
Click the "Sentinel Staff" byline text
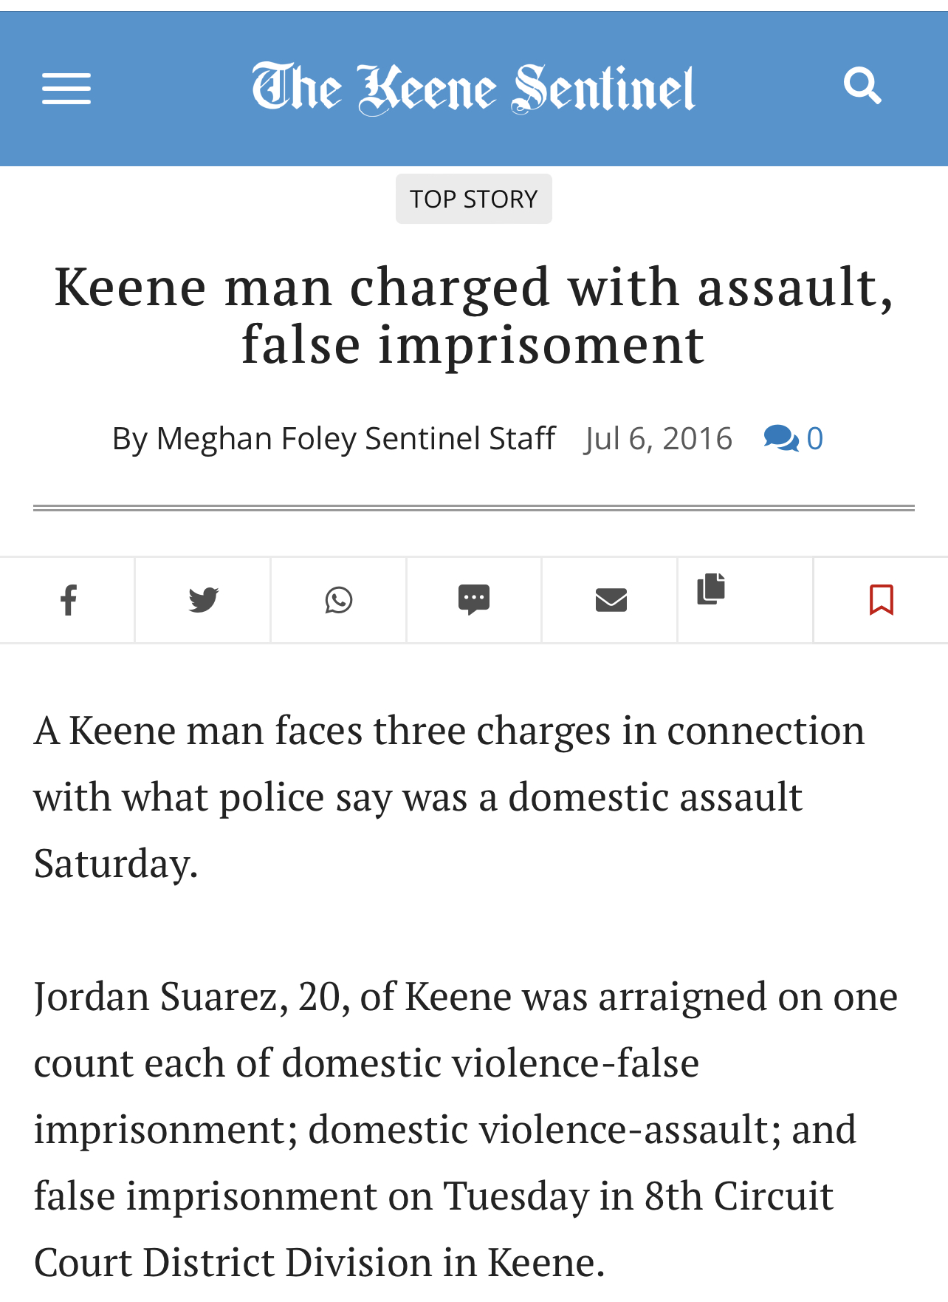(x=460, y=438)
